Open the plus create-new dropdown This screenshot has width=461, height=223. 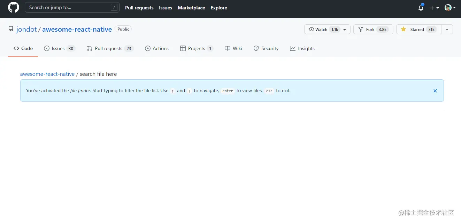tap(434, 8)
